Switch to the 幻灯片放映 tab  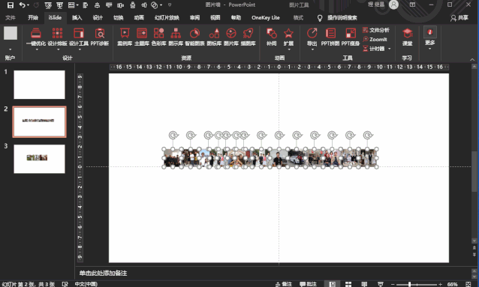pos(167,18)
